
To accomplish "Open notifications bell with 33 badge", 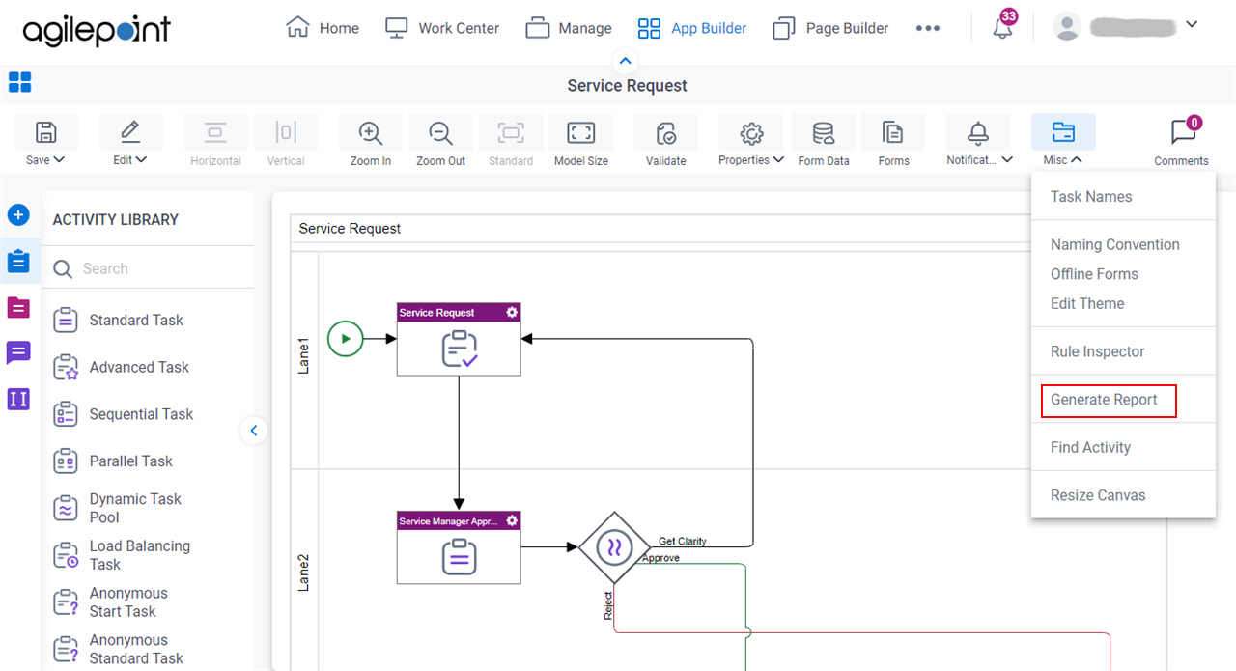I will pyautogui.click(x=1003, y=26).
